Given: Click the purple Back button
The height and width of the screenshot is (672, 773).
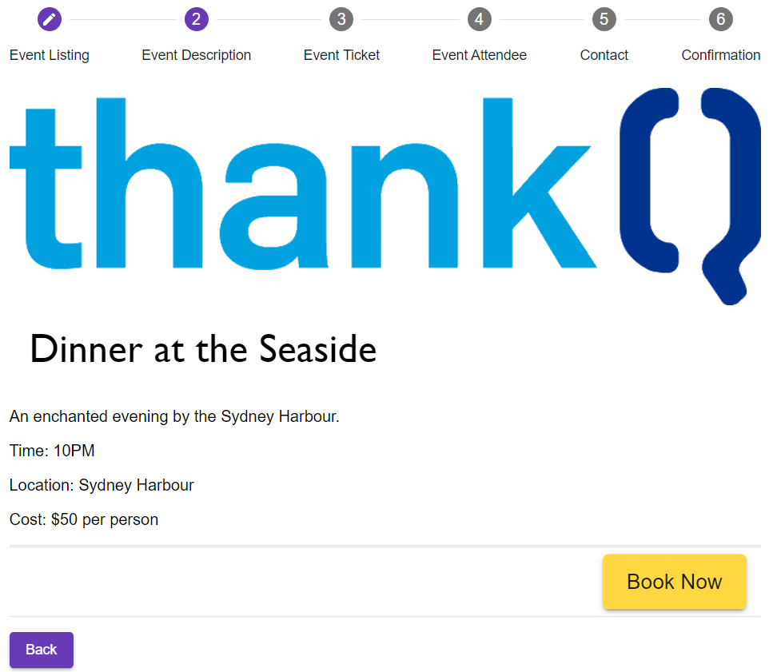Looking at the screenshot, I should click(x=42, y=650).
